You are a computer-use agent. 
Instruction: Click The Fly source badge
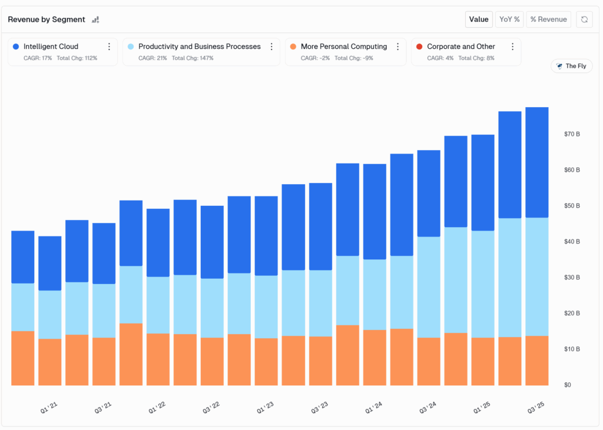pyautogui.click(x=571, y=66)
